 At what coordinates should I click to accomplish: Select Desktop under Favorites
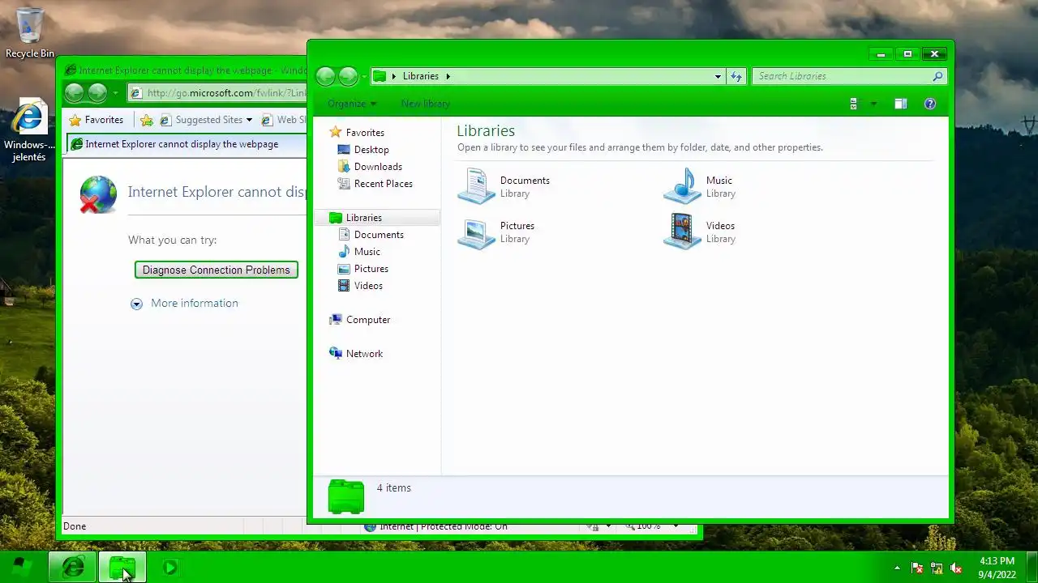point(371,150)
